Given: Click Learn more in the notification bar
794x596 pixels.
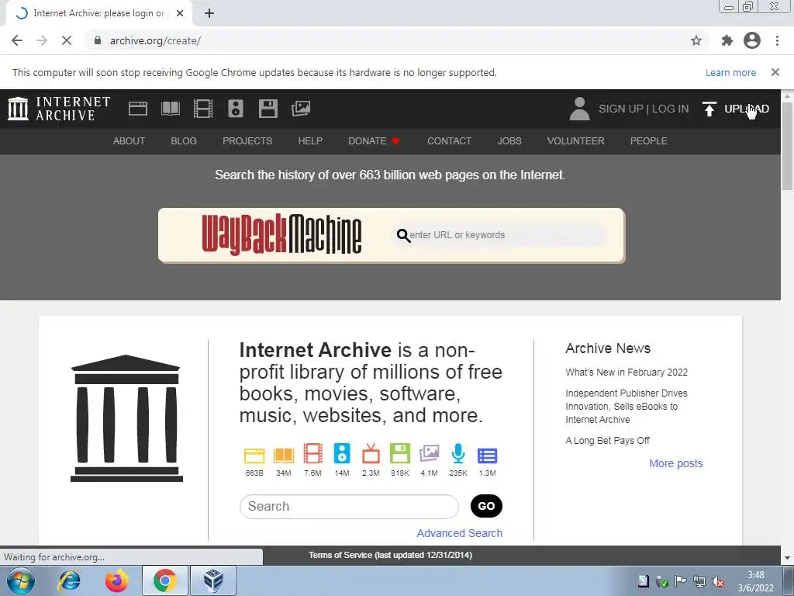Looking at the screenshot, I should click(730, 72).
